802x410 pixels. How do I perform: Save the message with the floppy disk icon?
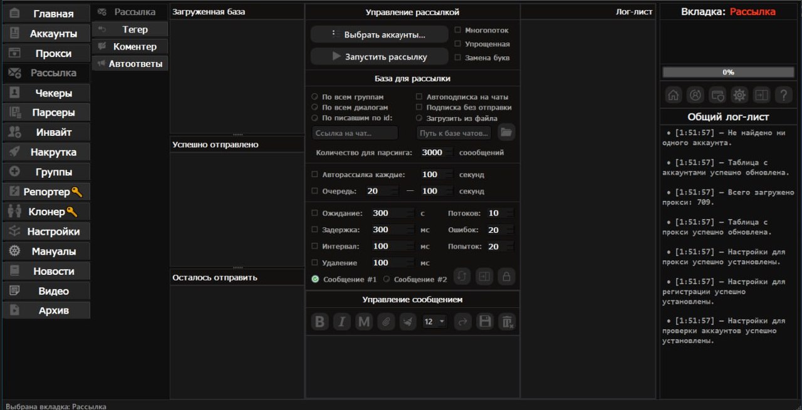point(484,322)
